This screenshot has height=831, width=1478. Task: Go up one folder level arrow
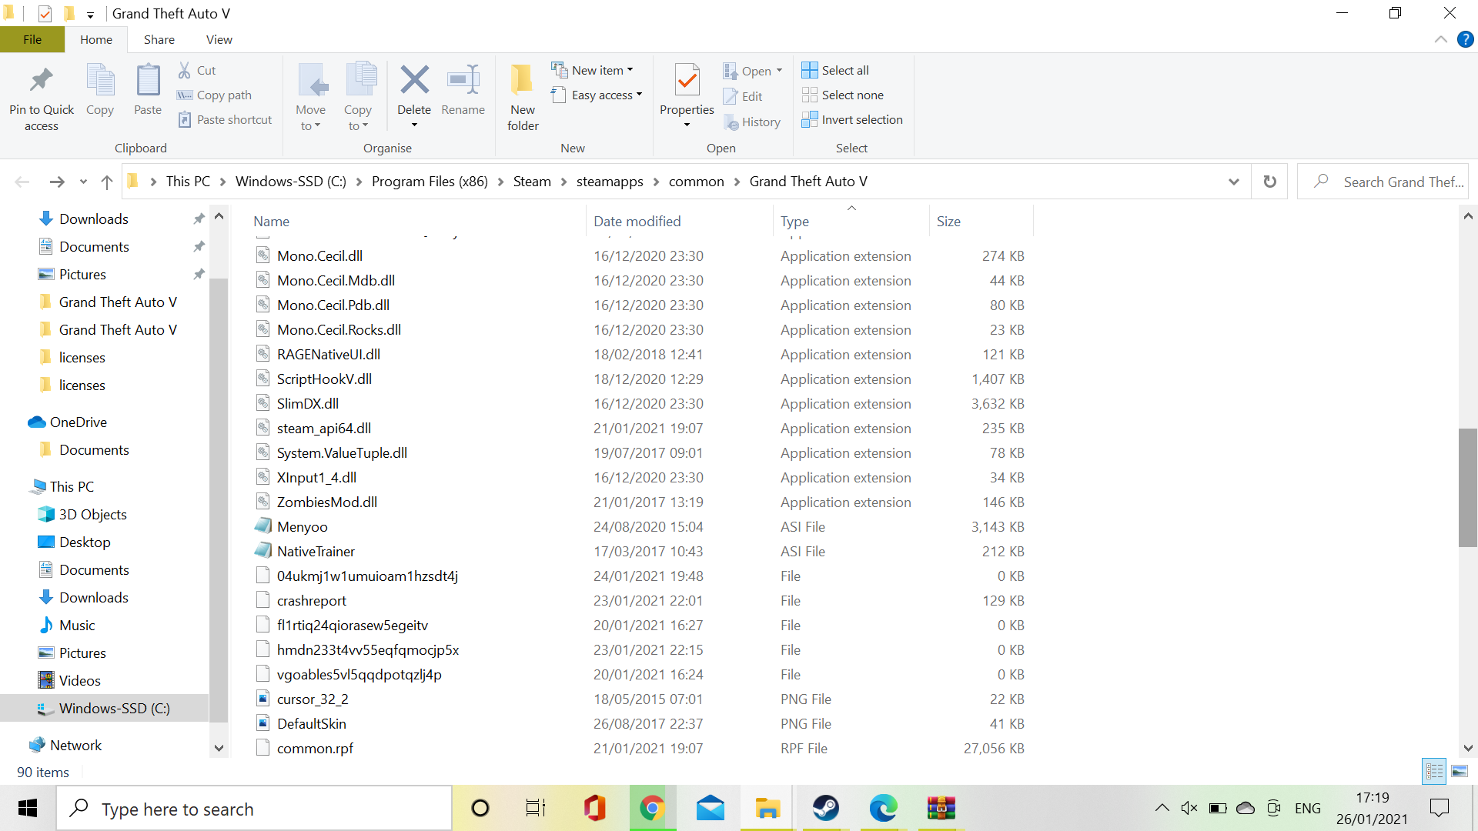[x=107, y=182]
